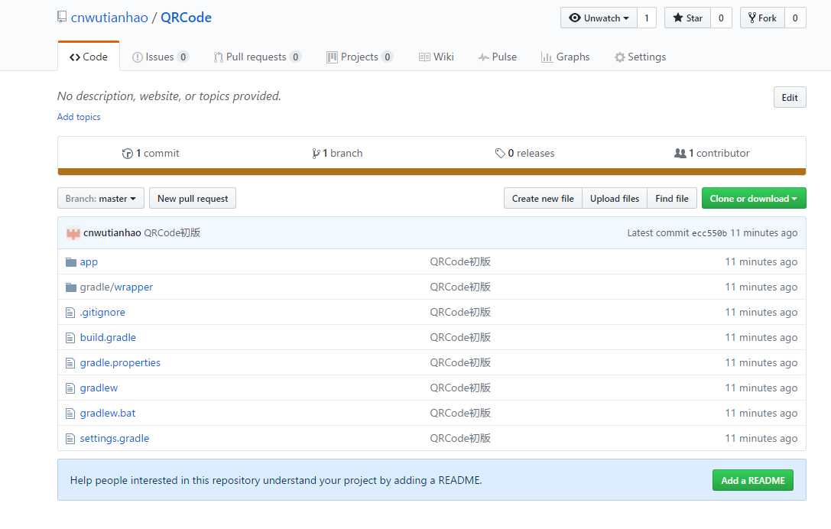The width and height of the screenshot is (831, 529).
Task: Click Create new file button
Action: point(543,198)
